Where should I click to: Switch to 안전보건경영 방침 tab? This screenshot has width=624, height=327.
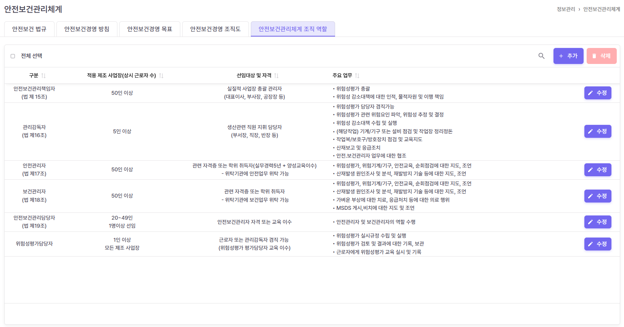pos(87,29)
